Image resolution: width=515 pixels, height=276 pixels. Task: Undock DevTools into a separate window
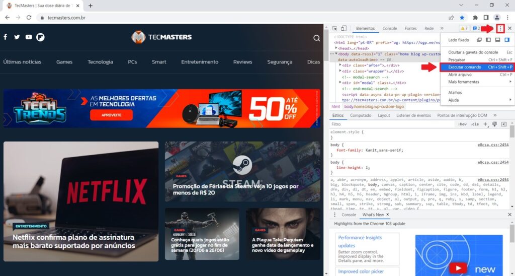point(479,40)
